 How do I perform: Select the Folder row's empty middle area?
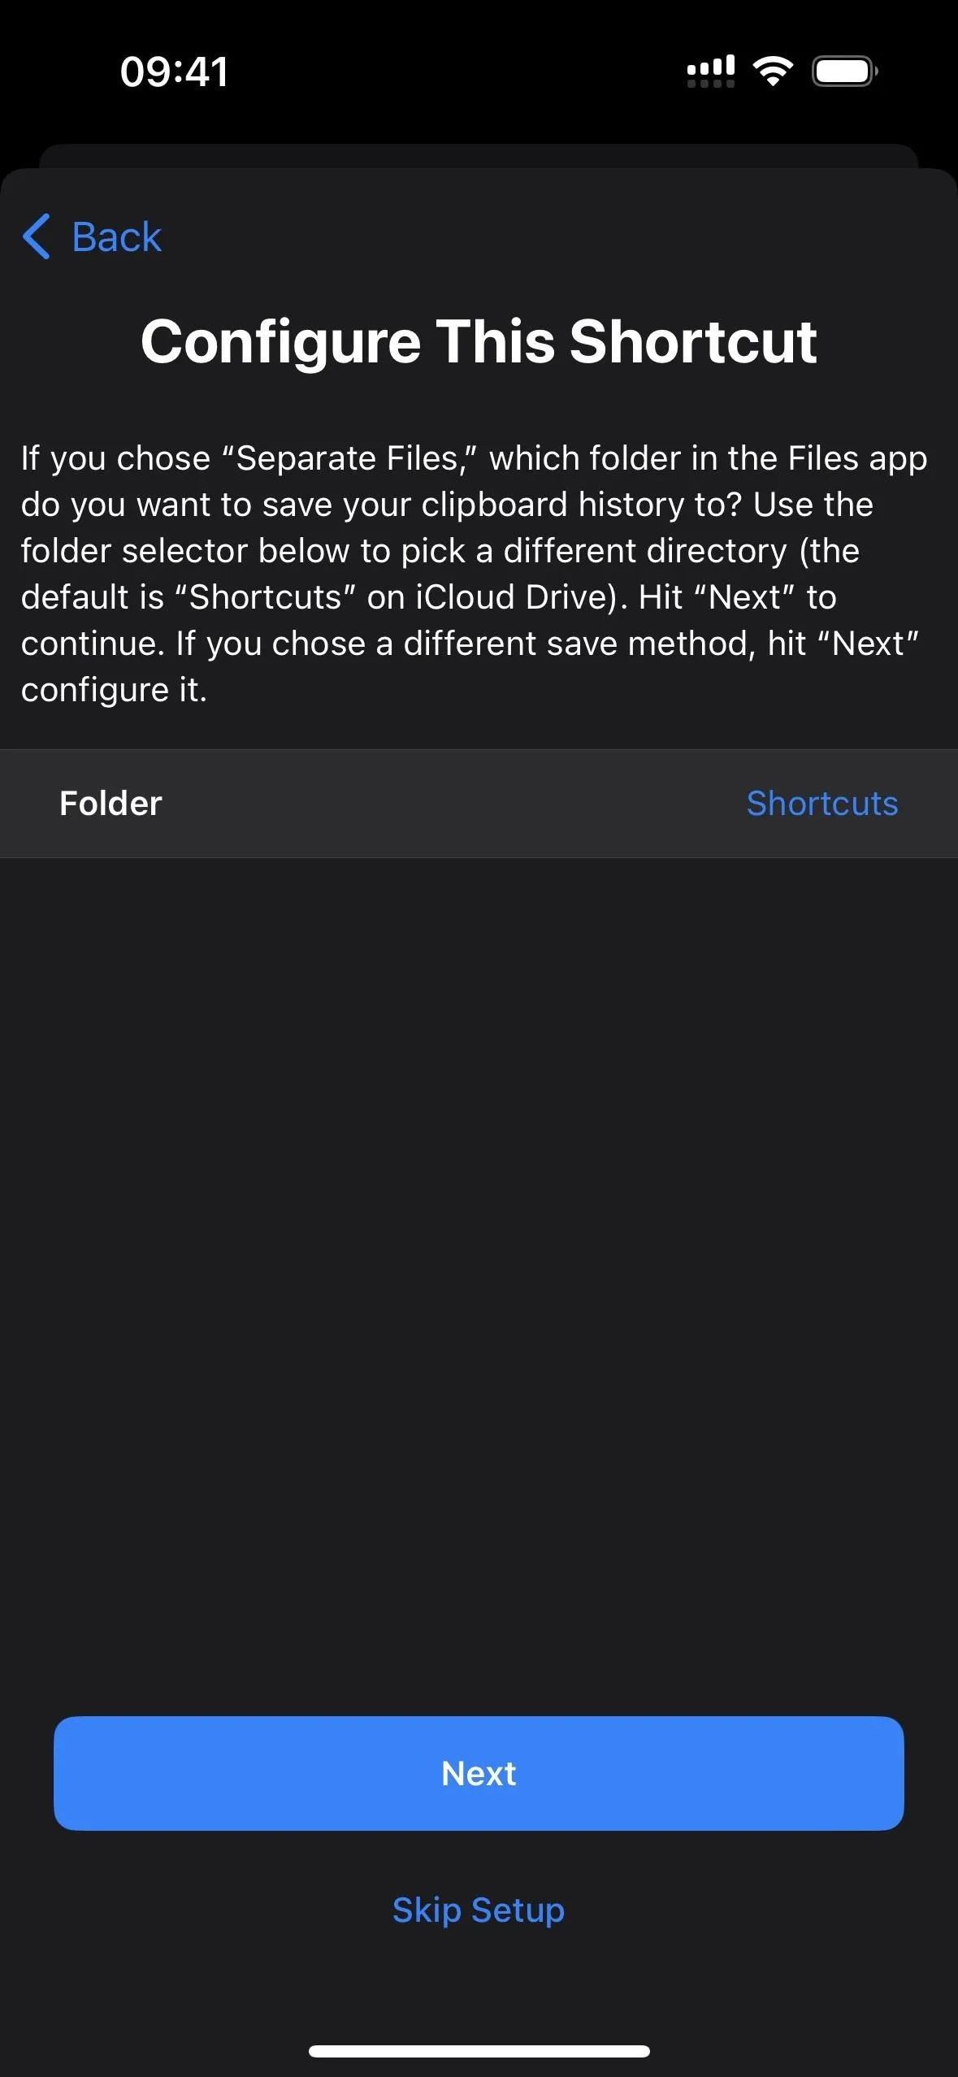tap(455, 803)
